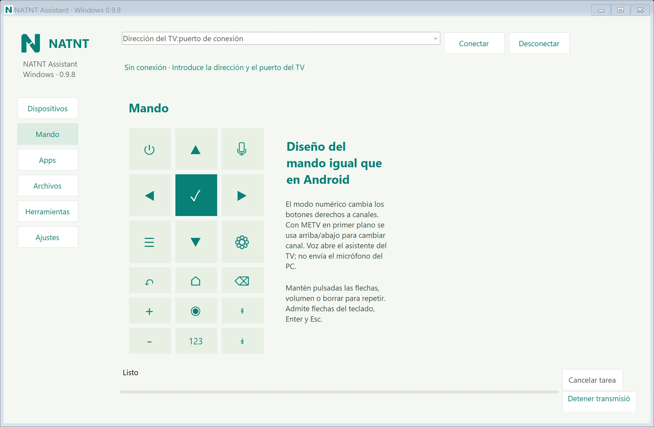Click the Conectar button
Viewport: 654px width, 427px height.
click(x=474, y=43)
